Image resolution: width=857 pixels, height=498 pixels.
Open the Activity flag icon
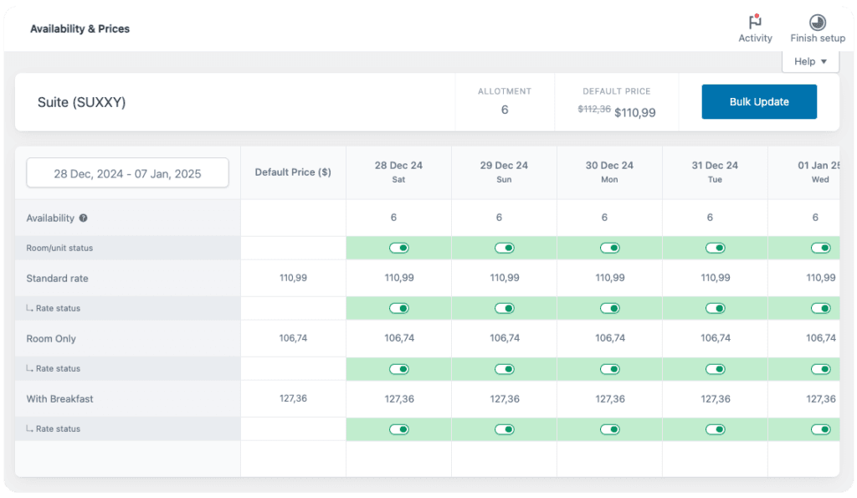tap(755, 23)
